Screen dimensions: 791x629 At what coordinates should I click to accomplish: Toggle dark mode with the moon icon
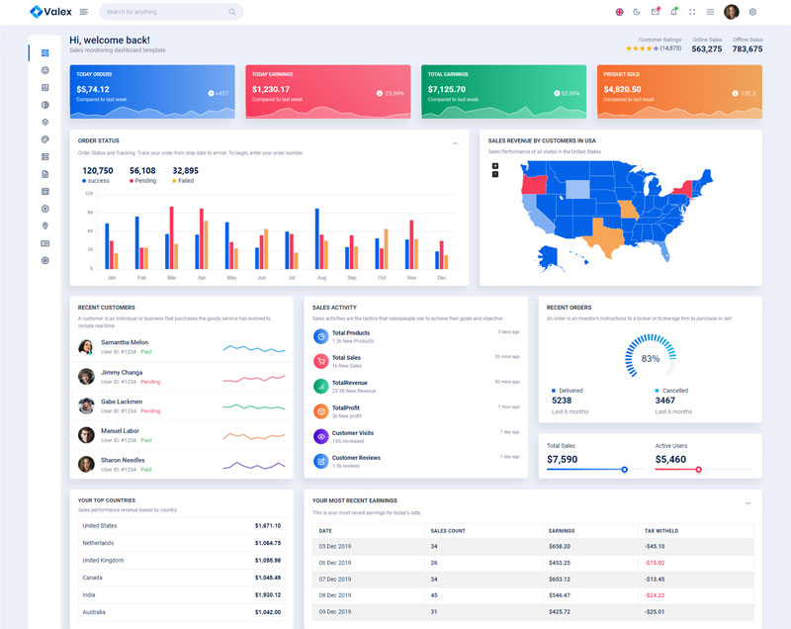(x=637, y=12)
